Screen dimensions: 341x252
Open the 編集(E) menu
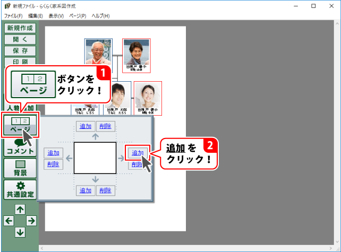pos(36,16)
